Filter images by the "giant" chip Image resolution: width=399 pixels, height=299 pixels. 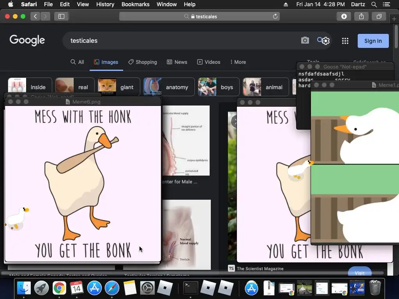pos(119,87)
